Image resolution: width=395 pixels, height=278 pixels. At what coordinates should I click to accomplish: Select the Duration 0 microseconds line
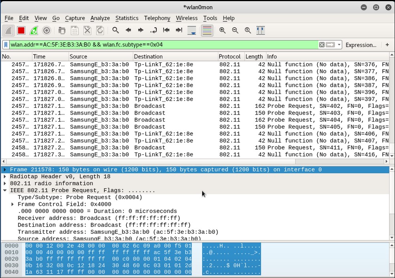point(97,211)
